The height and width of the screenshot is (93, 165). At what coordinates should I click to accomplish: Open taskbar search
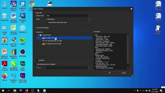coord(9,91)
